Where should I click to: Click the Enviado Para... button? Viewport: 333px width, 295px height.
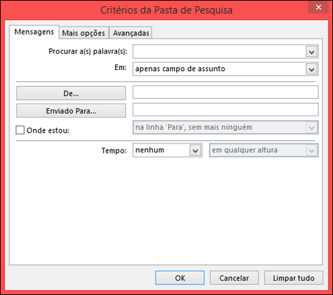click(71, 110)
